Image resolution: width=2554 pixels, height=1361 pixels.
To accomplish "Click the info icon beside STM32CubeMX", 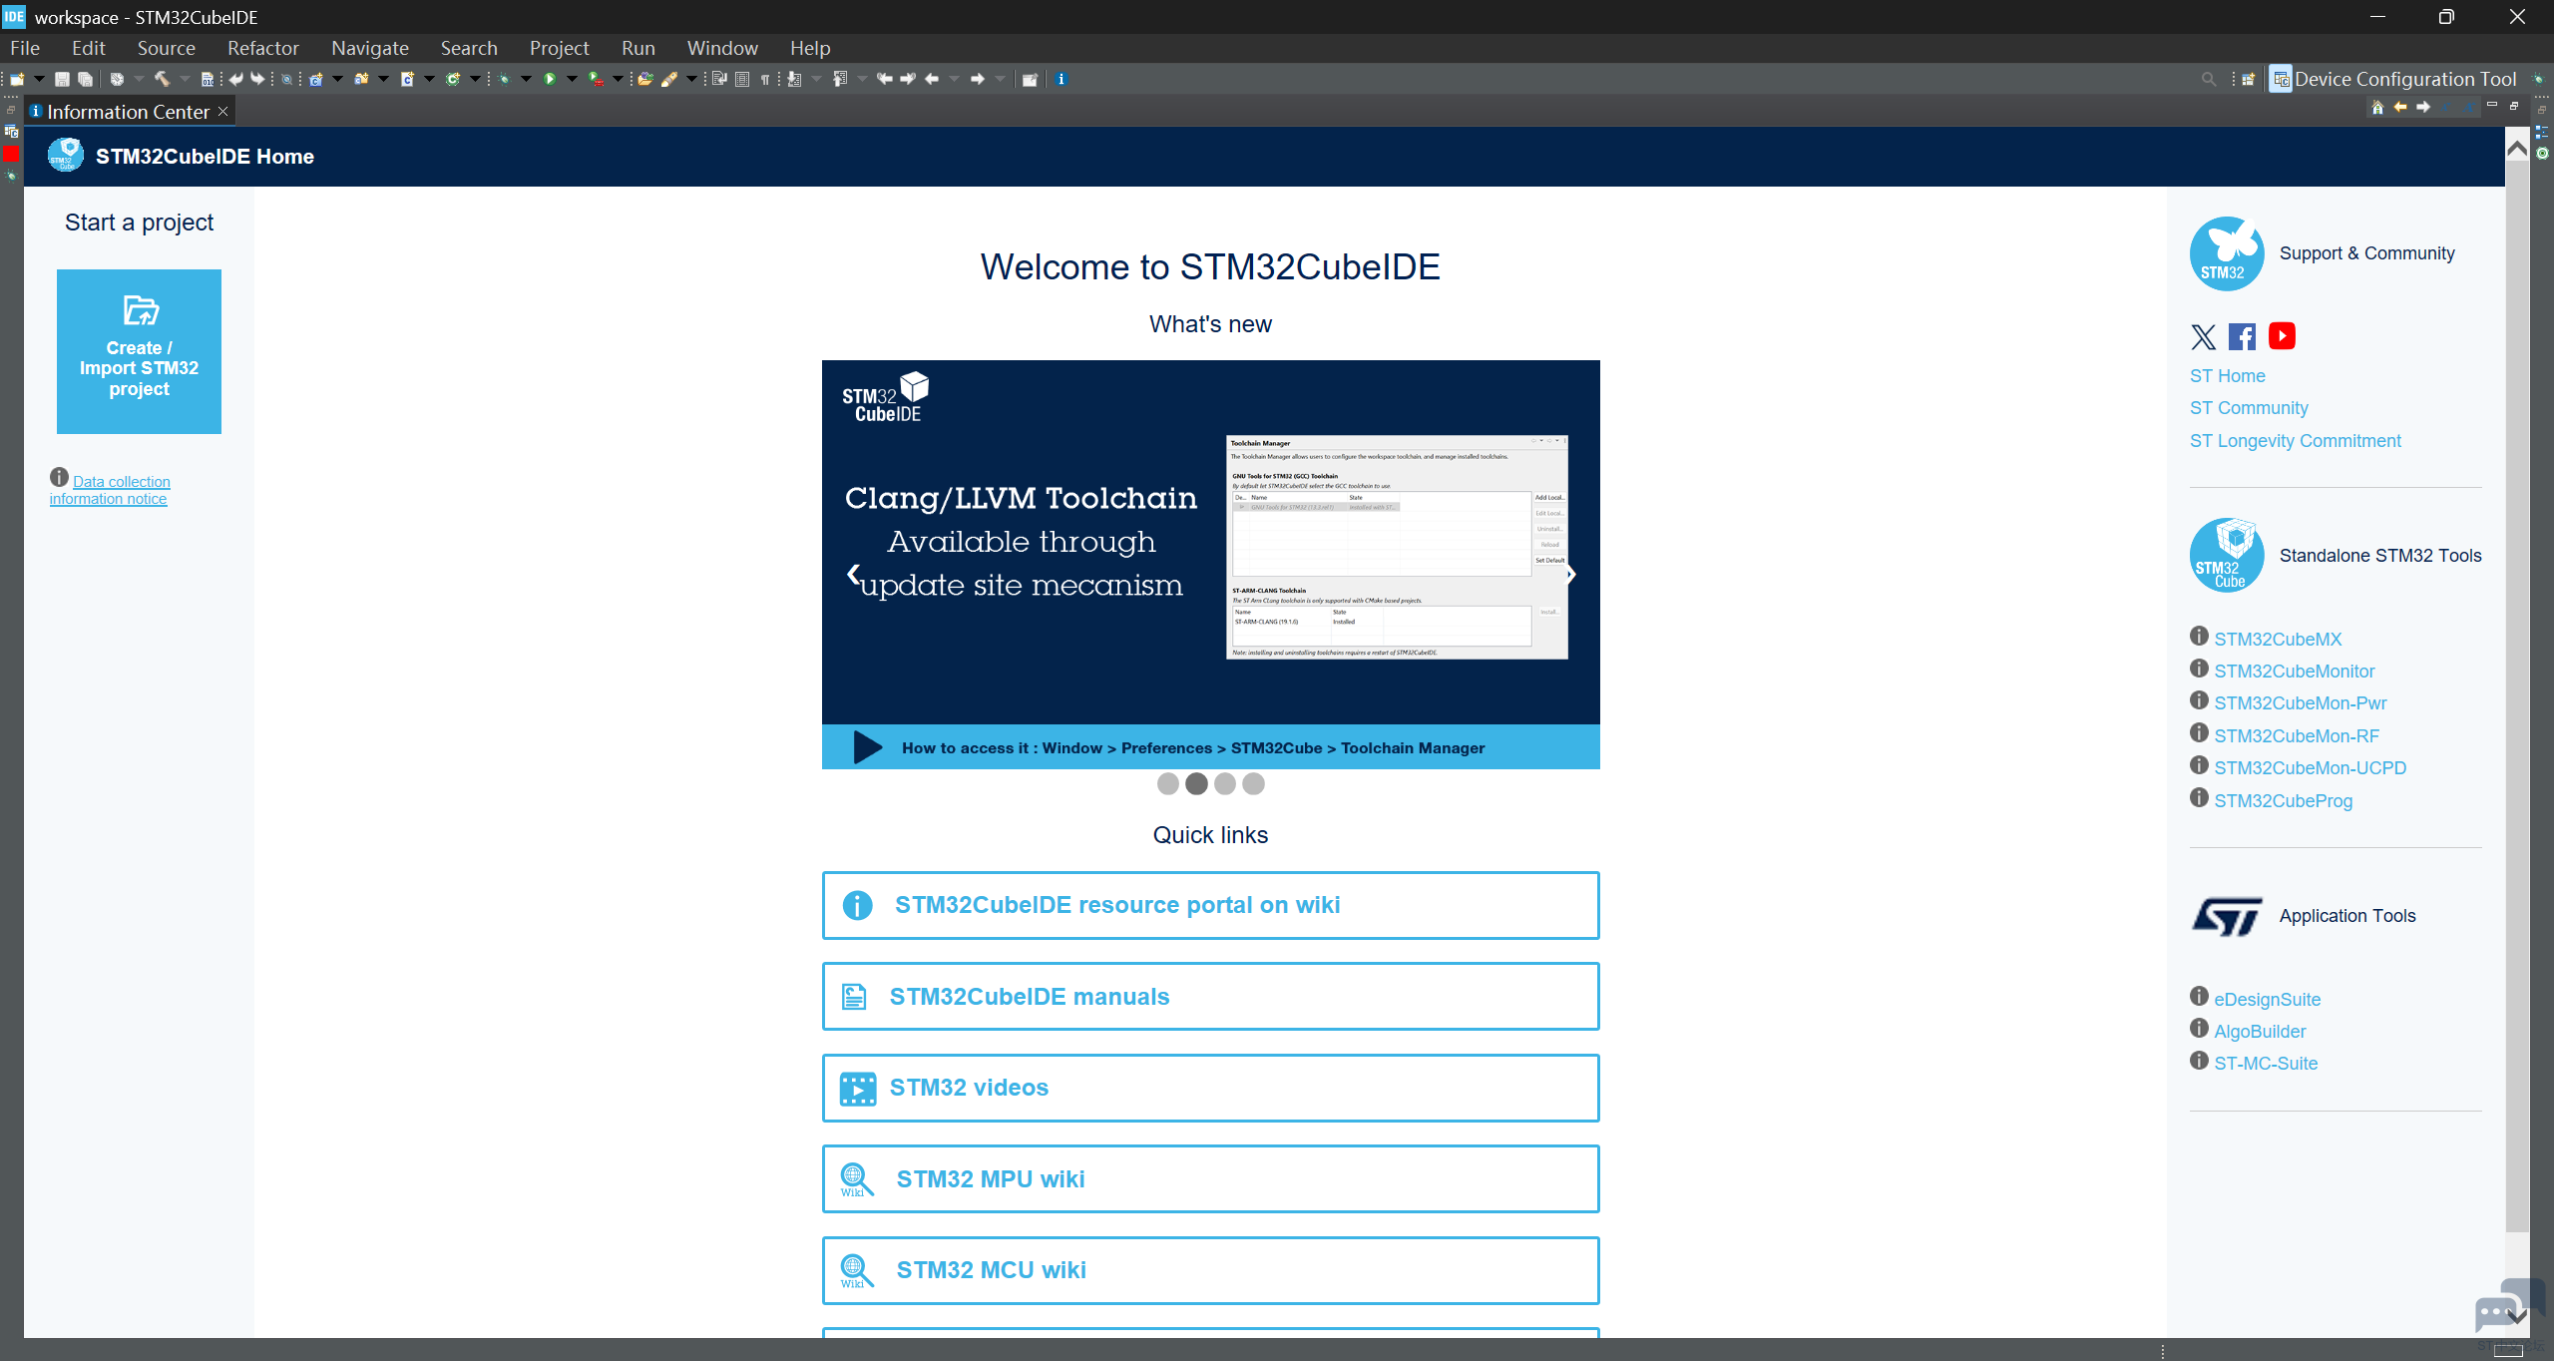I will coord(2199,637).
